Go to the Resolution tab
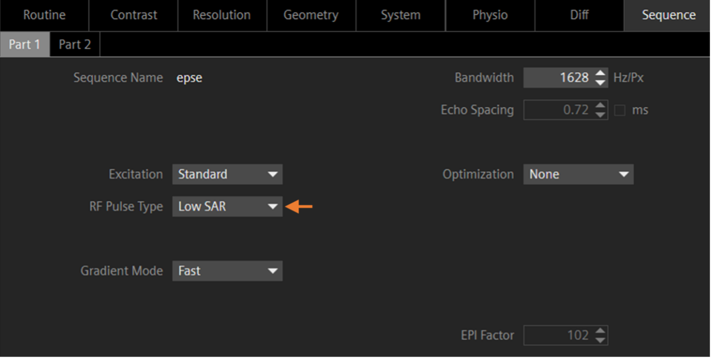This screenshot has height=359, width=711. click(x=222, y=15)
